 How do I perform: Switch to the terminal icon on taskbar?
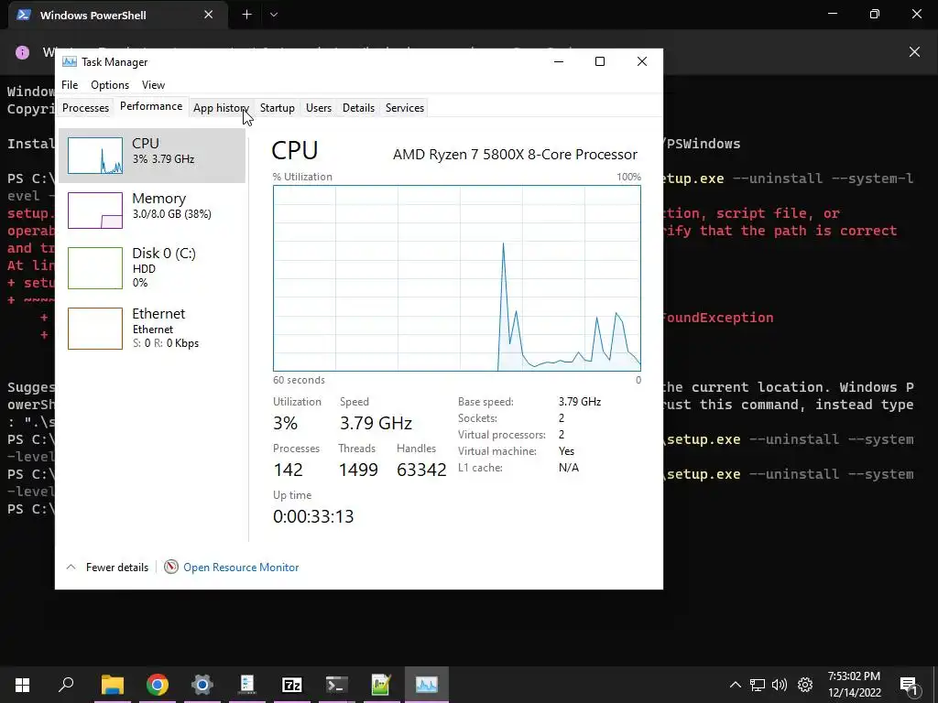336,685
